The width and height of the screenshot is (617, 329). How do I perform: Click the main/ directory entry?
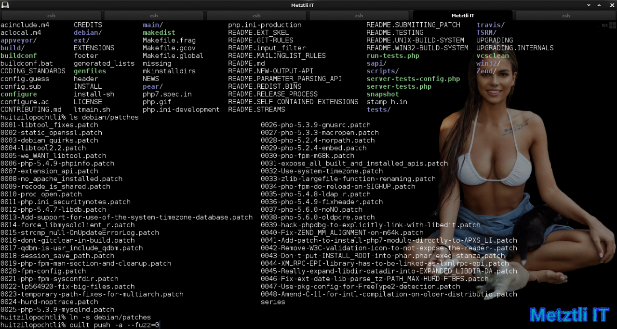153,25
